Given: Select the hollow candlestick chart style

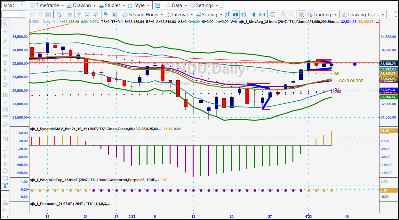Looking at the screenshot, I should click(x=243, y=15).
